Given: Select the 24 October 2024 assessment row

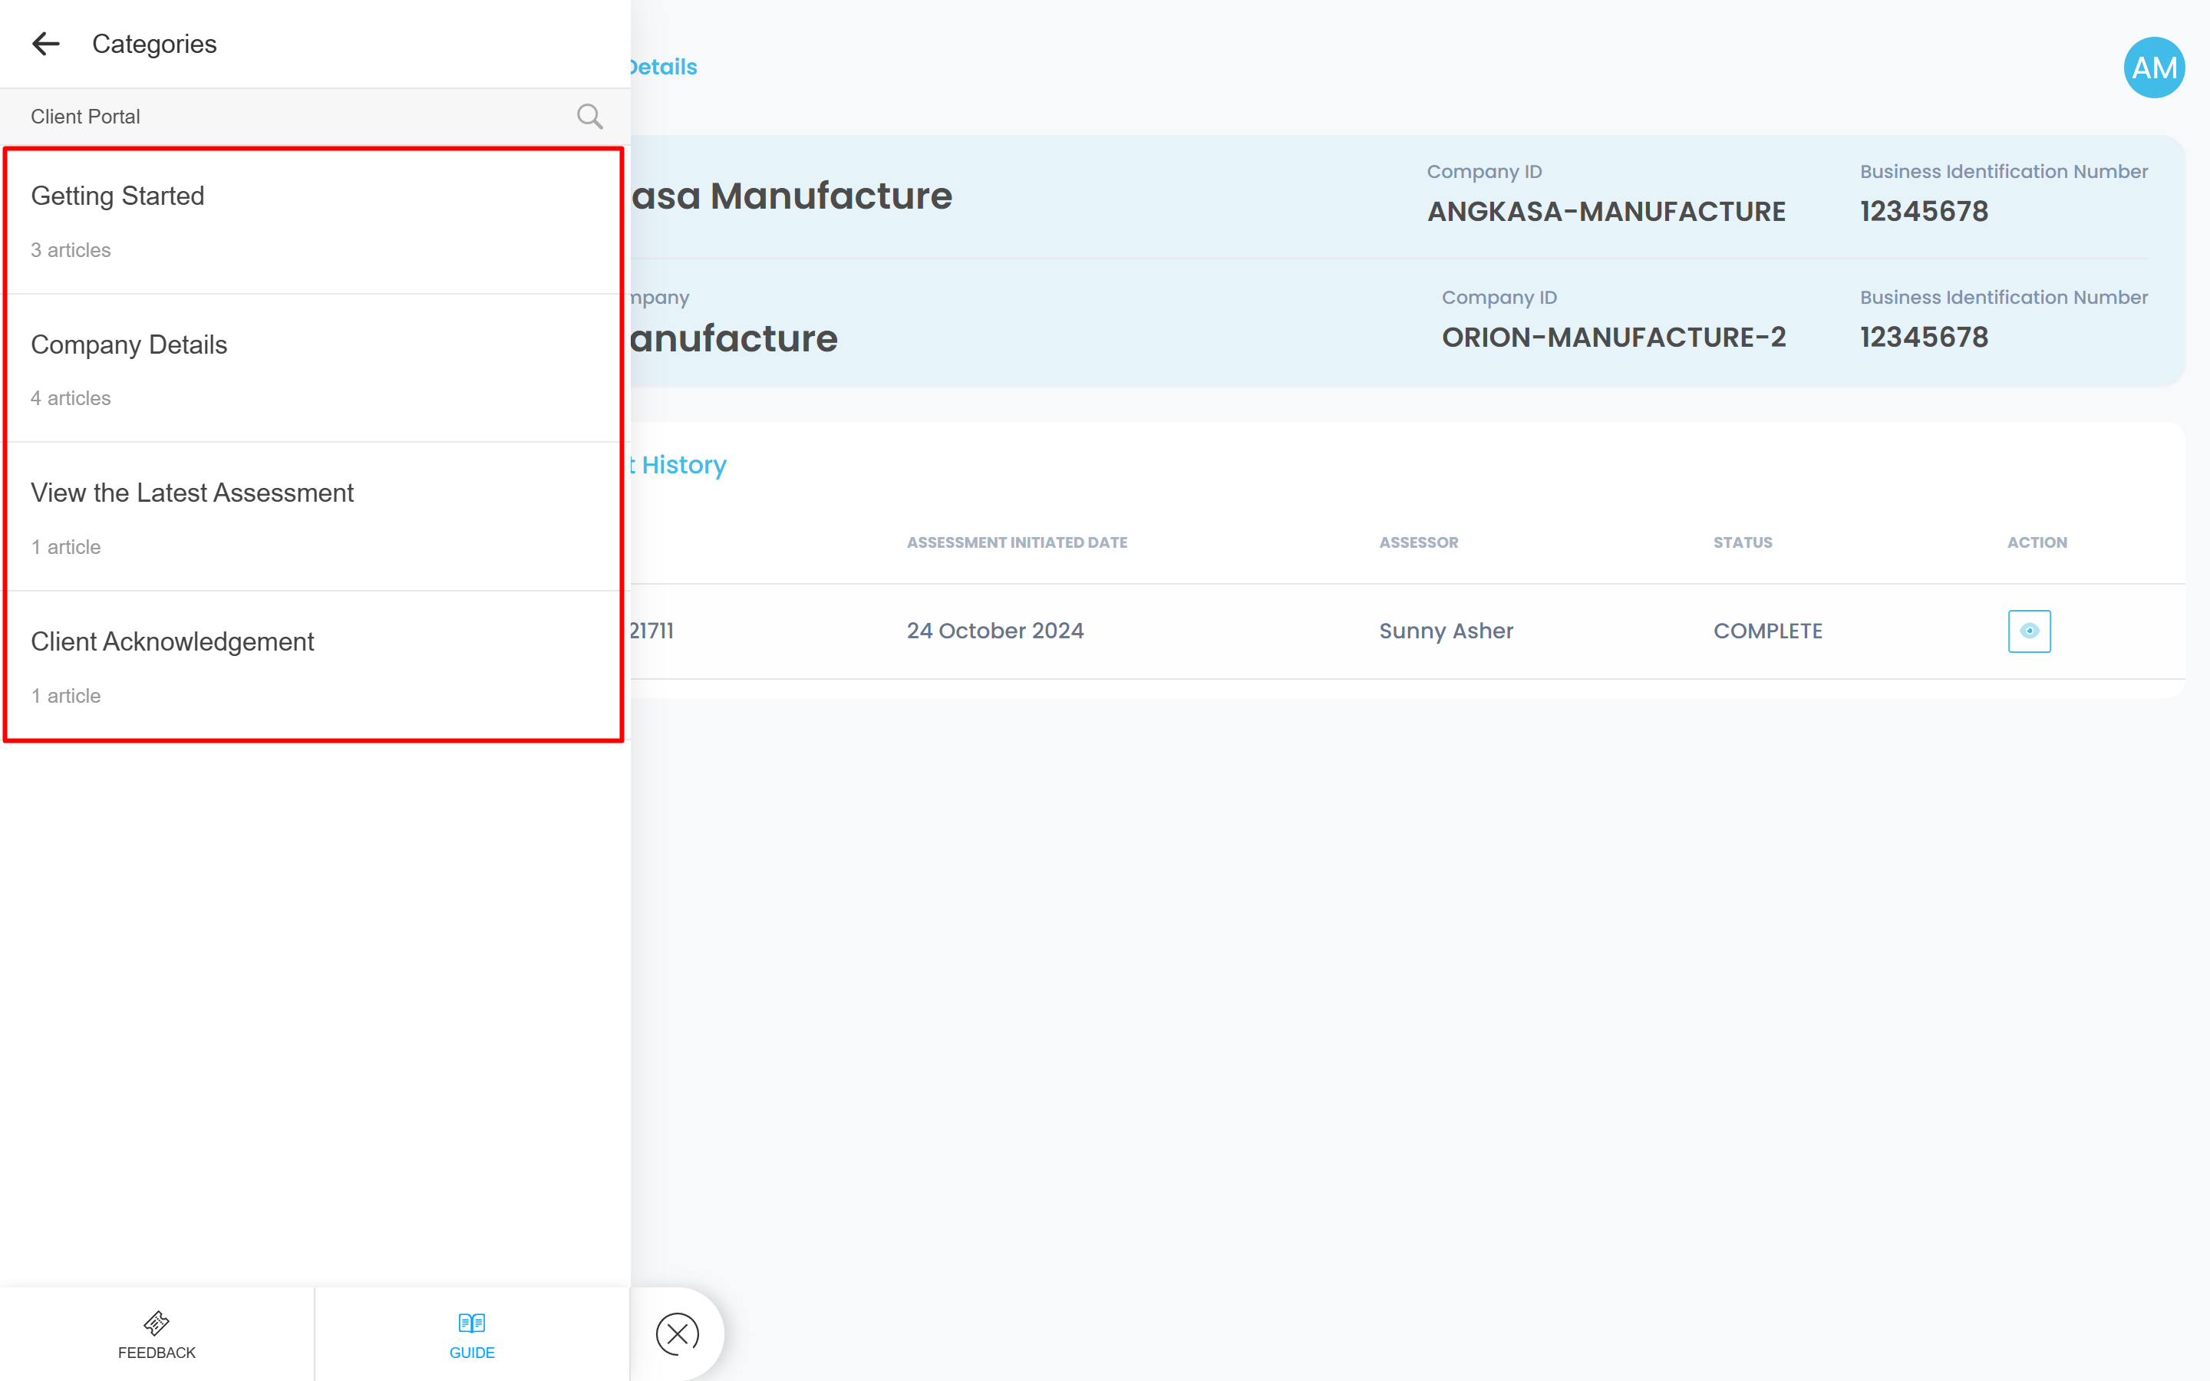Looking at the screenshot, I should pos(995,631).
